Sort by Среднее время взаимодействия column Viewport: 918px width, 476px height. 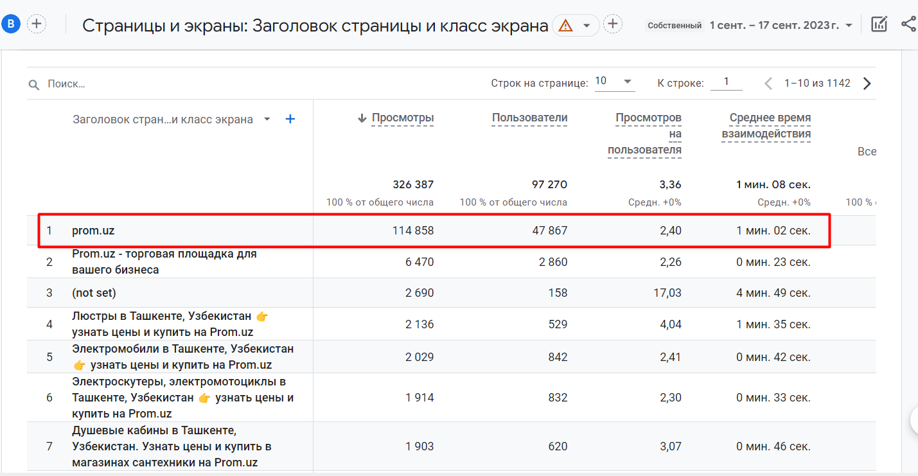[766, 126]
